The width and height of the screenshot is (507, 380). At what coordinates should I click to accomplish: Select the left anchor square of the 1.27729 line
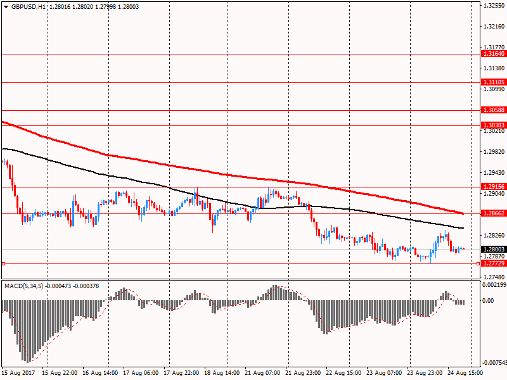3,264
